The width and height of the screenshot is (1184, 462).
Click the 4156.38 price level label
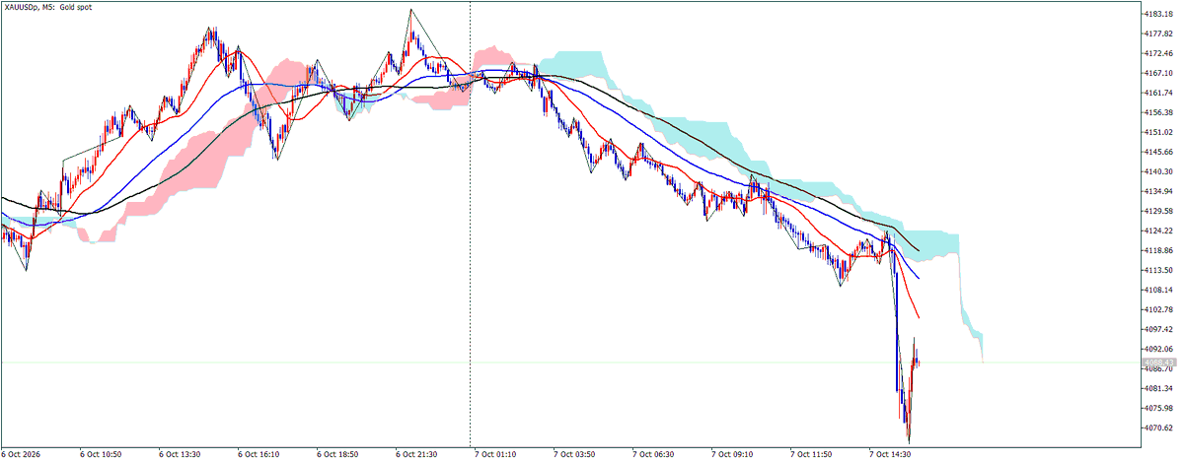click(x=1157, y=112)
